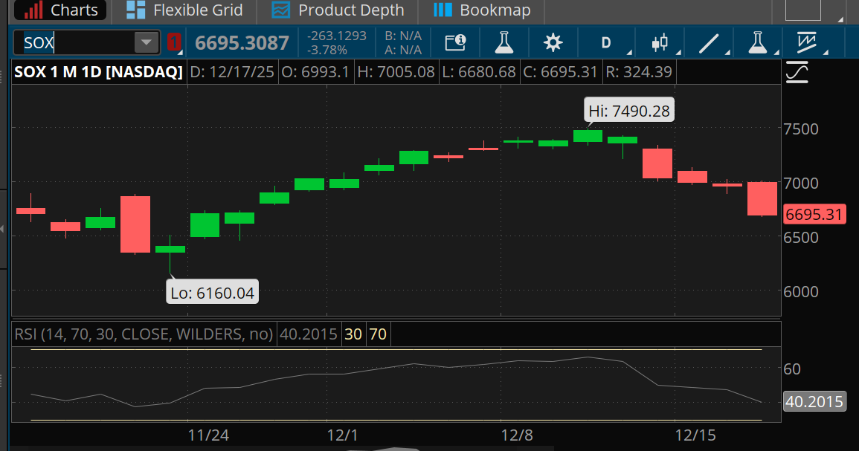Viewport: 859px width, 451px height.
Task: Open chart settings gear icon
Action: pos(553,42)
